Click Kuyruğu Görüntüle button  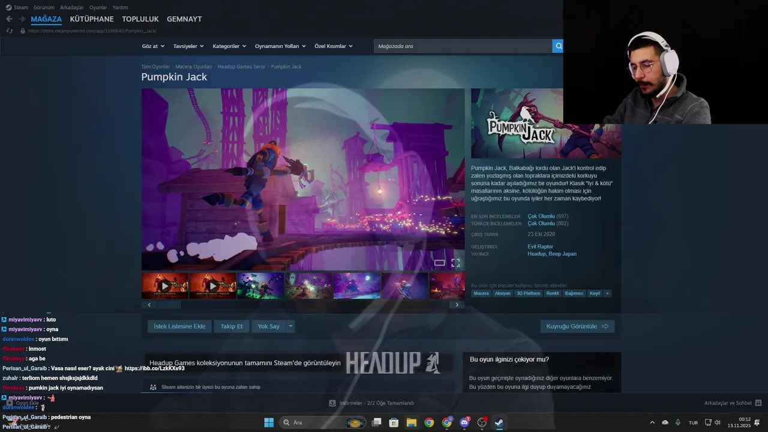pos(577,326)
